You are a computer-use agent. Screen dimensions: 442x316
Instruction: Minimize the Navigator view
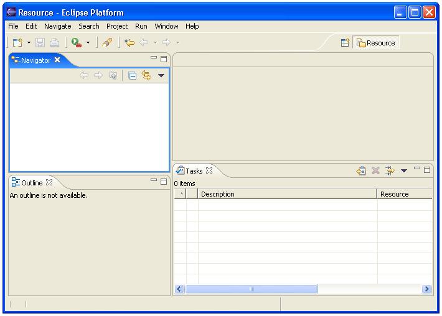pyautogui.click(x=154, y=57)
